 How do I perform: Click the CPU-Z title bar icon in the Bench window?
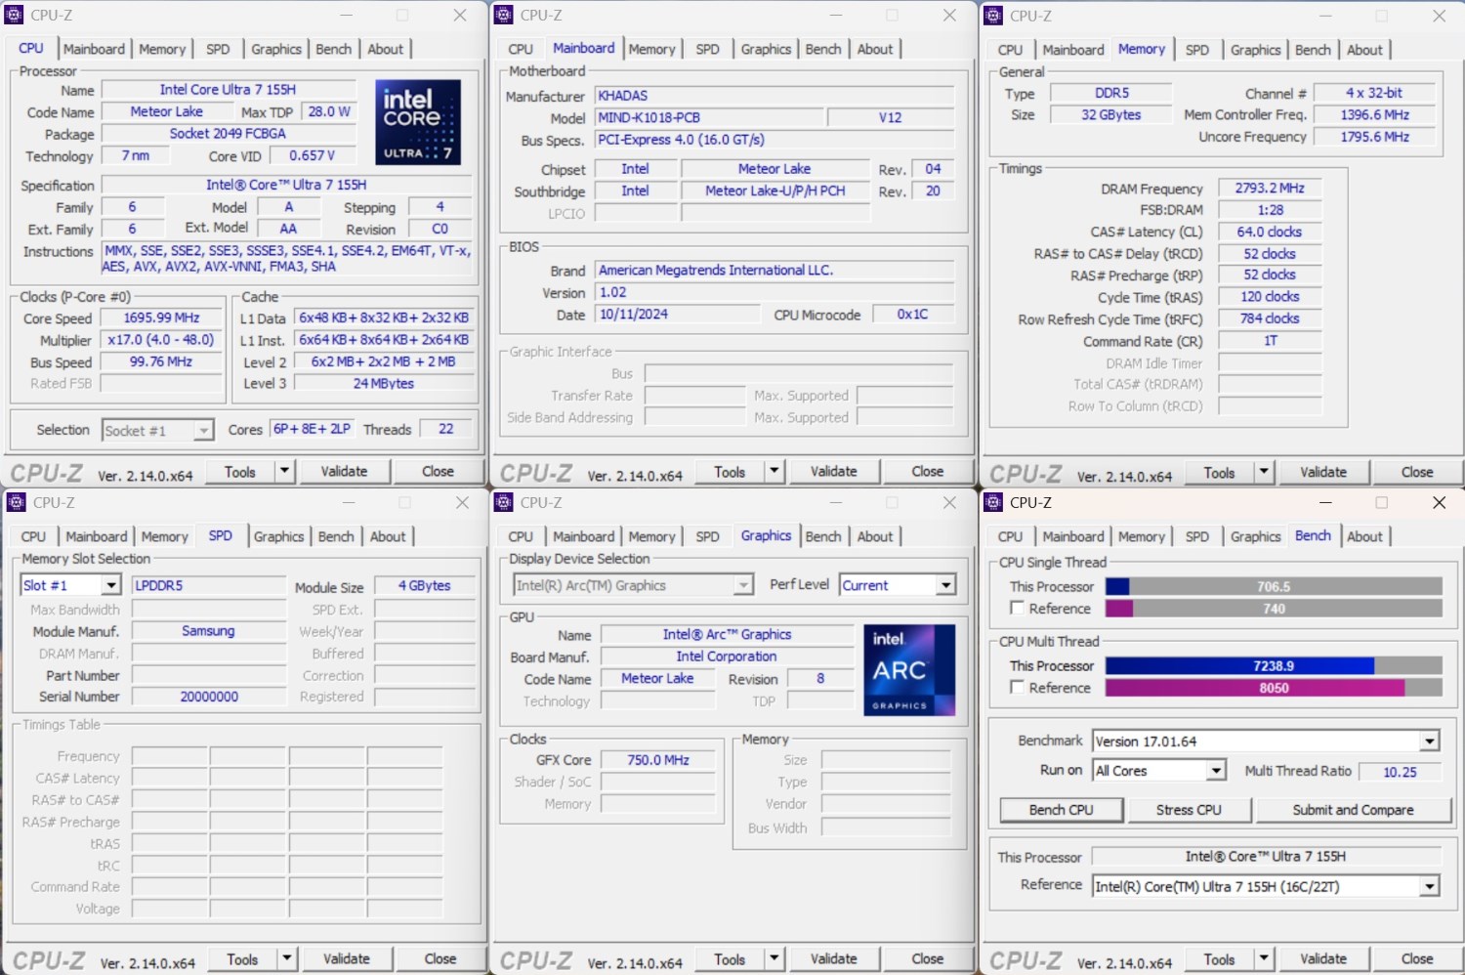coord(993,502)
